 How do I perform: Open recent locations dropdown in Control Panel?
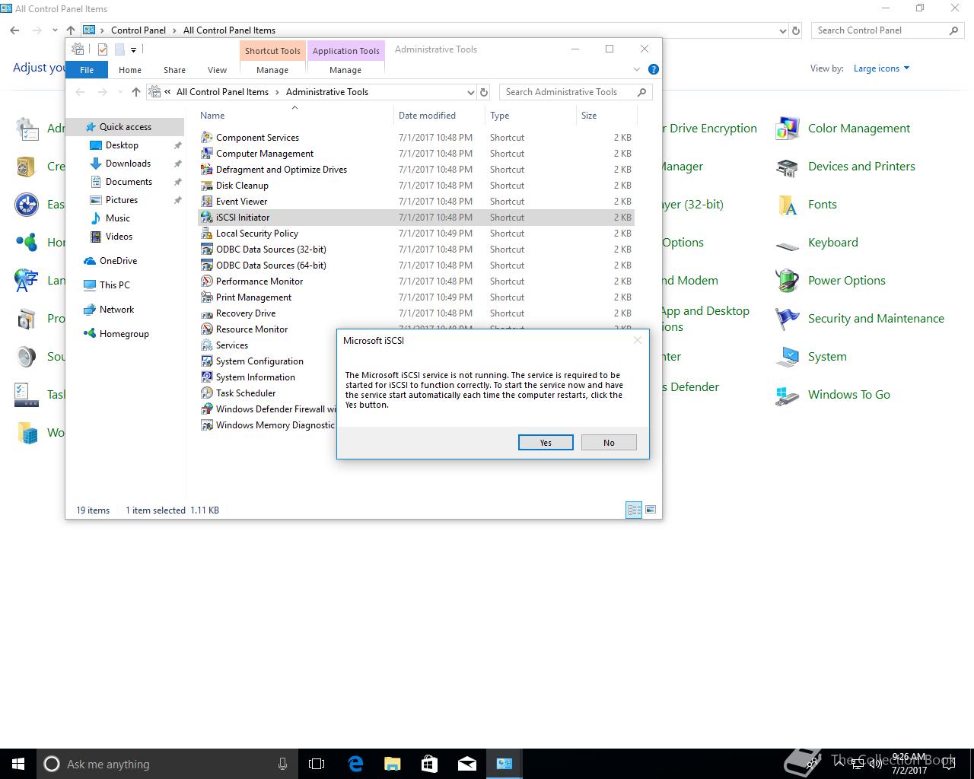[55, 30]
